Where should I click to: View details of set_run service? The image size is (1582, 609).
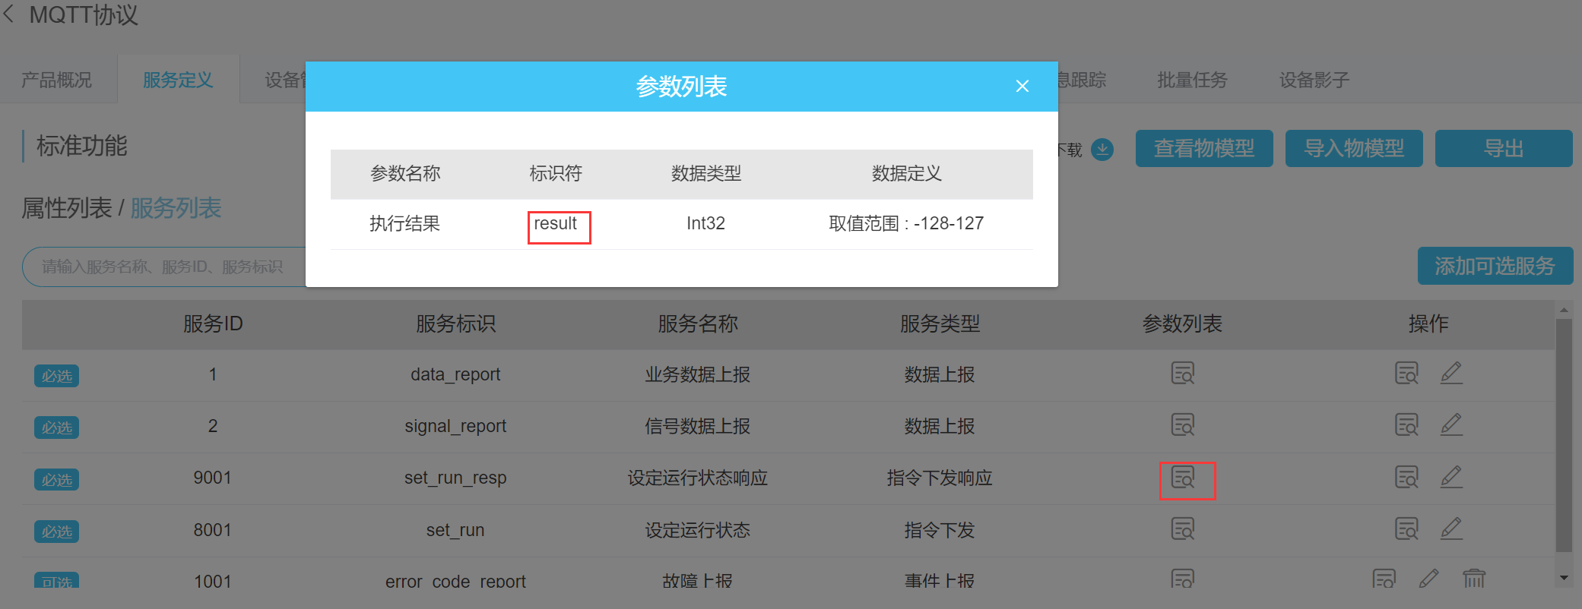click(1406, 529)
